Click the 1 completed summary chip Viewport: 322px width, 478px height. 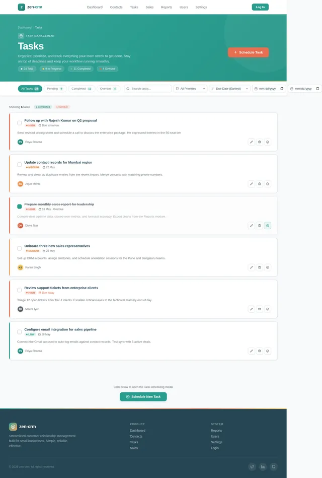point(43,107)
